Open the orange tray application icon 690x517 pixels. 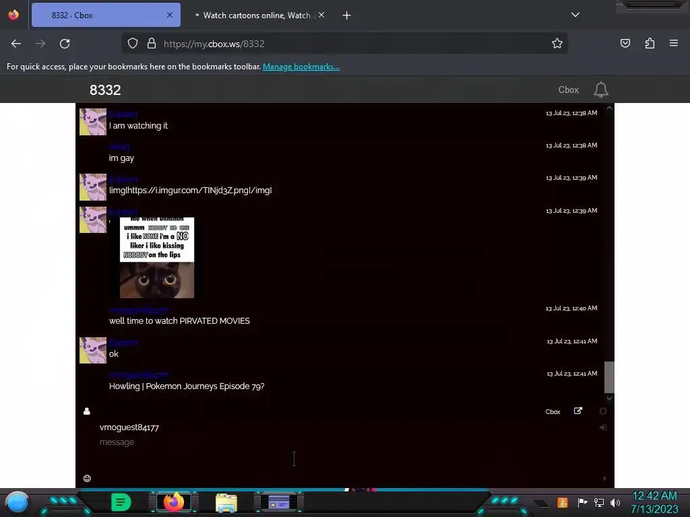[x=563, y=502]
